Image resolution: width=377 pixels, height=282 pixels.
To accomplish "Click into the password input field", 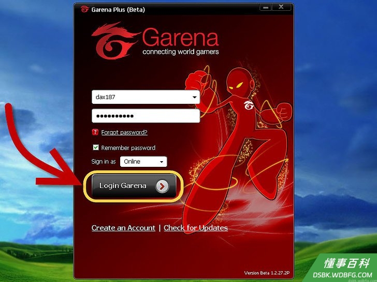I will pyautogui.click(x=146, y=116).
